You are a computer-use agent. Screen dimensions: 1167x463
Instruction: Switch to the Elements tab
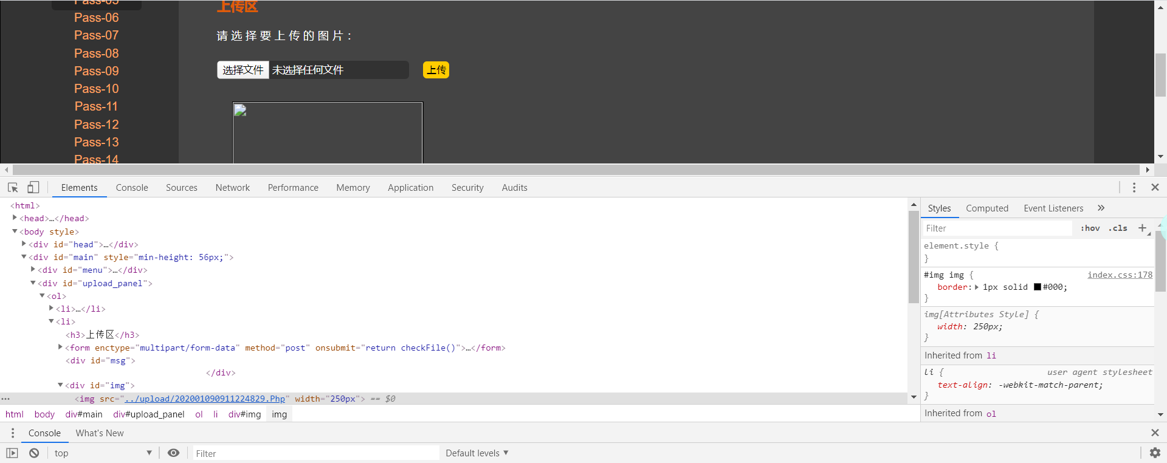79,188
